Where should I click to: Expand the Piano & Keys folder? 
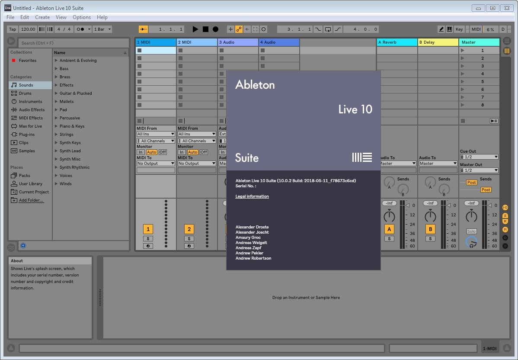(56, 126)
